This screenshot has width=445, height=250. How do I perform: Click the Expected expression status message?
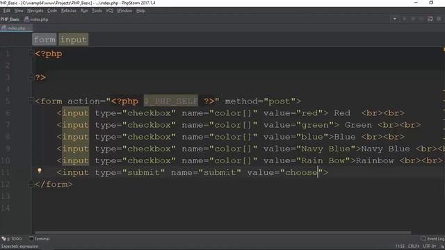click(x=20, y=247)
